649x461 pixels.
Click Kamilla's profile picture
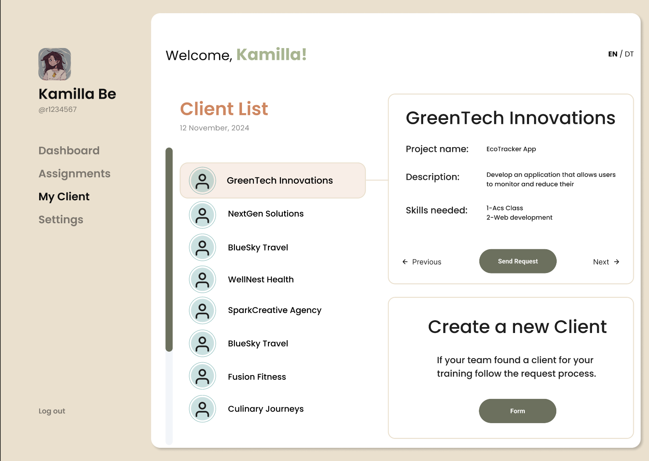[x=54, y=64]
